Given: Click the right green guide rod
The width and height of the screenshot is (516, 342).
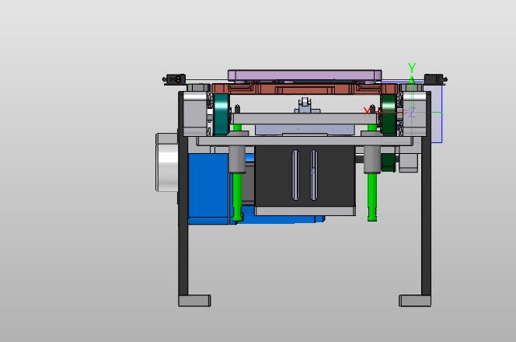Looking at the screenshot, I should pyautogui.click(x=372, y=197).
